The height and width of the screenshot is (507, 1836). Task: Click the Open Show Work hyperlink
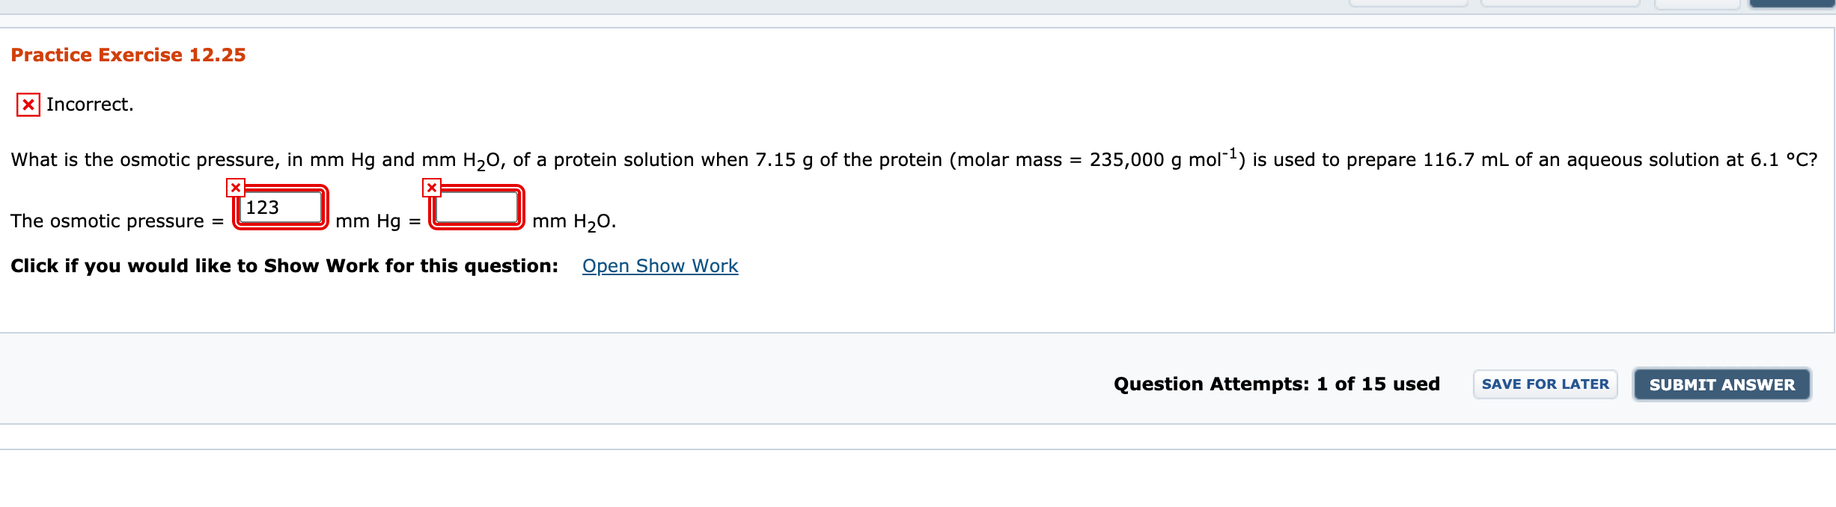coord(659,265)
